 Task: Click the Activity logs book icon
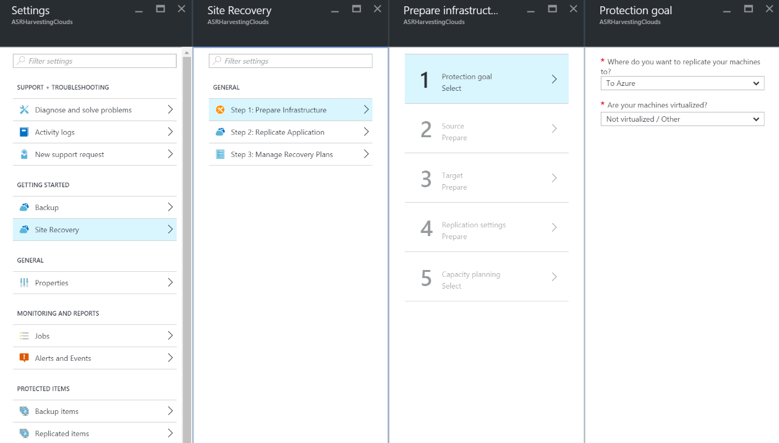(24, 132)
